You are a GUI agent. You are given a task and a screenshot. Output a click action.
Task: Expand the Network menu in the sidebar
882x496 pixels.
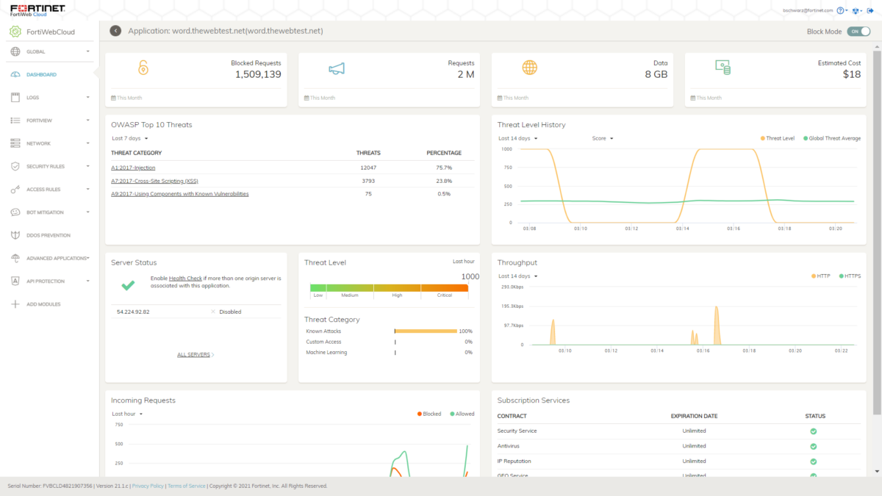(15, 143)
